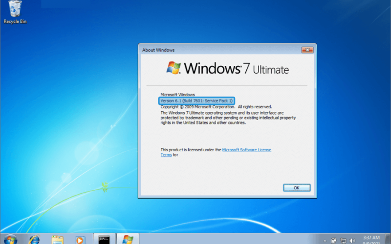Click 'This product is licensed under the' text
Screen dimensions: 391x244
(x=191, y=150)
